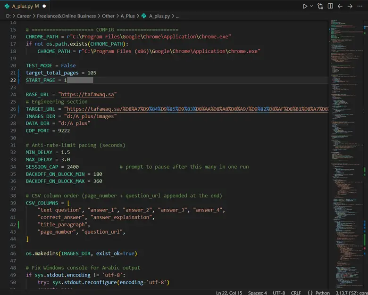Click BACKOFF_ON_BLOCK_MAX = 360 line
Image resolution: width=368 pixels, height=295 pixels.
64,181
